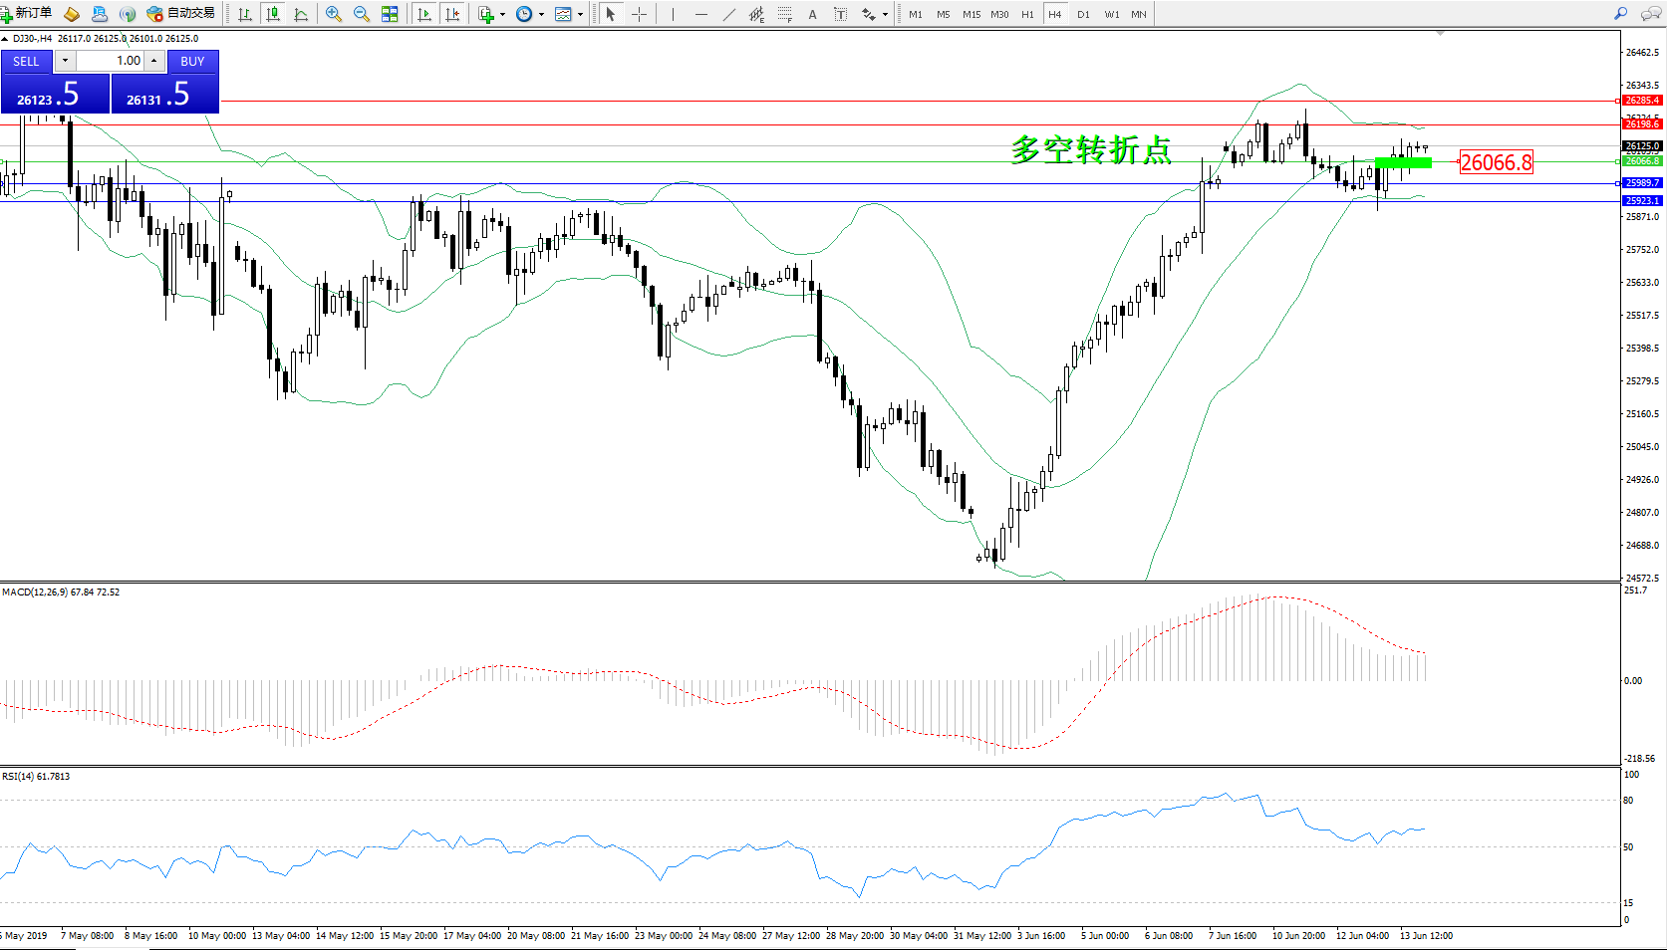Click the lot volume input field

pyautogui.click(x=110, y=61)
